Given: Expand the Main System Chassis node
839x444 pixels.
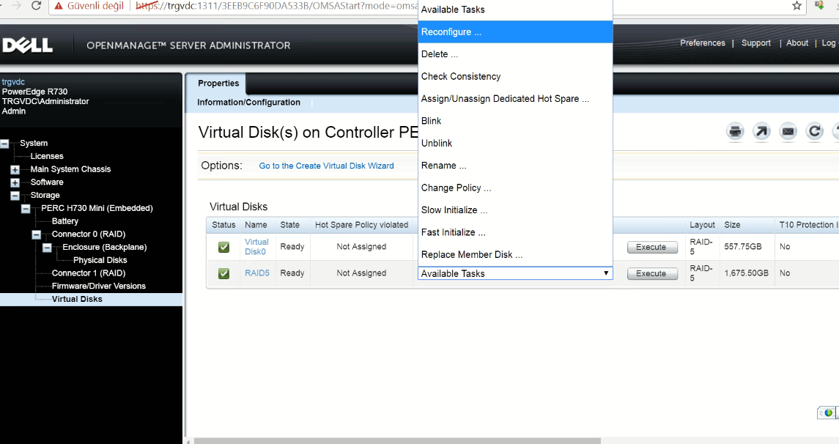Looking at the screenshot, I should click(15, 170).
